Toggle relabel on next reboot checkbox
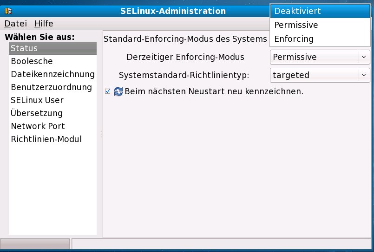Image resolution: width=374 pixels, height=252 pixels. (108, 91)
